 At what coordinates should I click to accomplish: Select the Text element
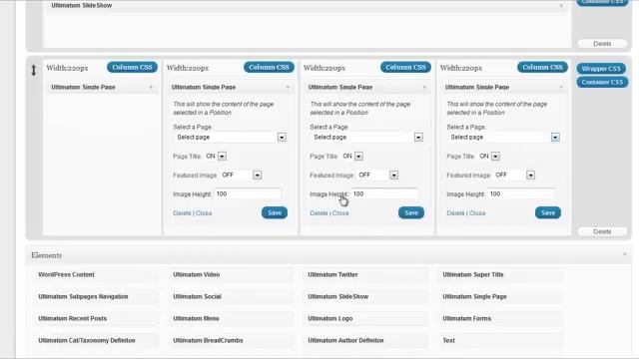pyautogui.click(x=500, y=341)
